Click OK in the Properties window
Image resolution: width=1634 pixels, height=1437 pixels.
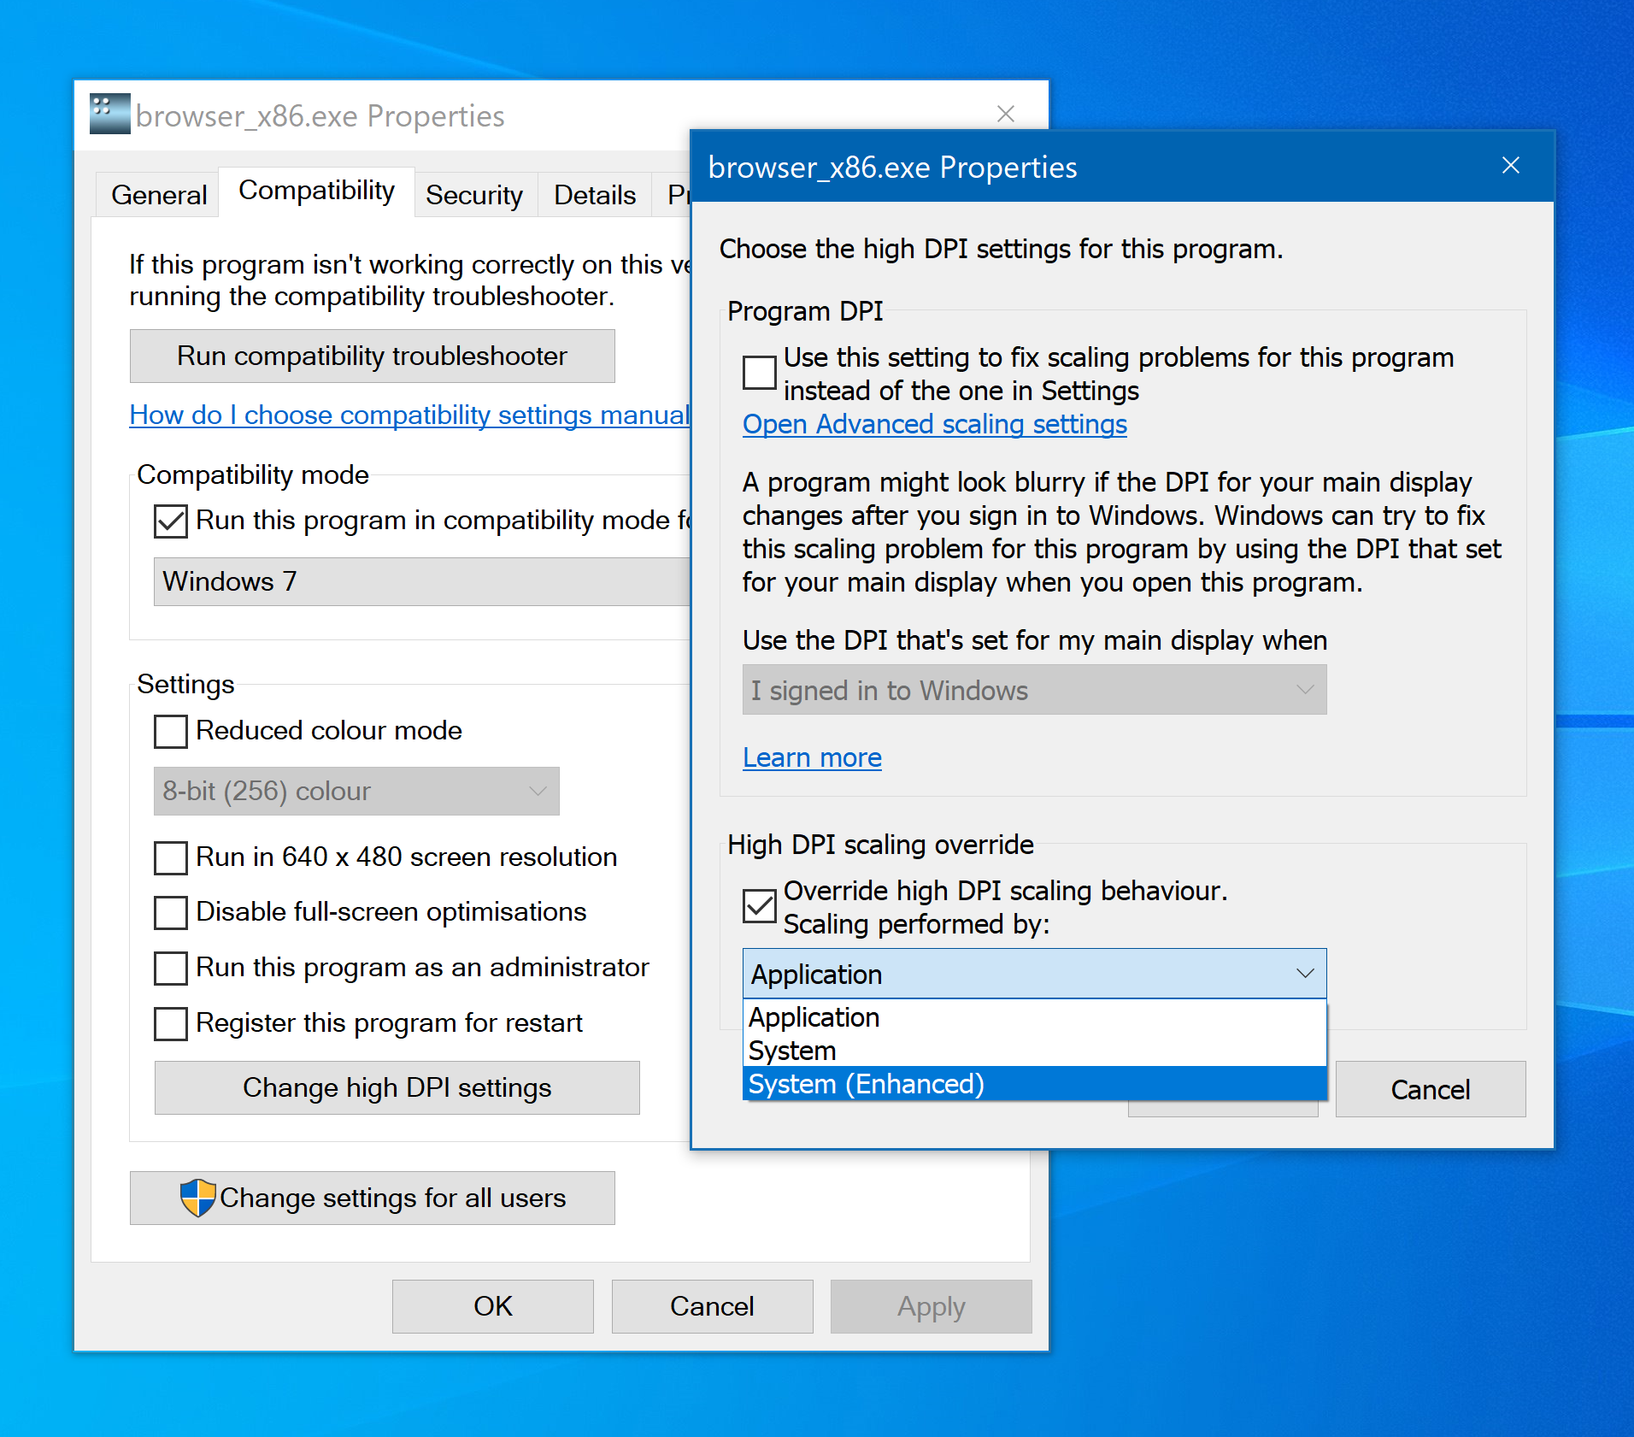tap(492, 1306)
